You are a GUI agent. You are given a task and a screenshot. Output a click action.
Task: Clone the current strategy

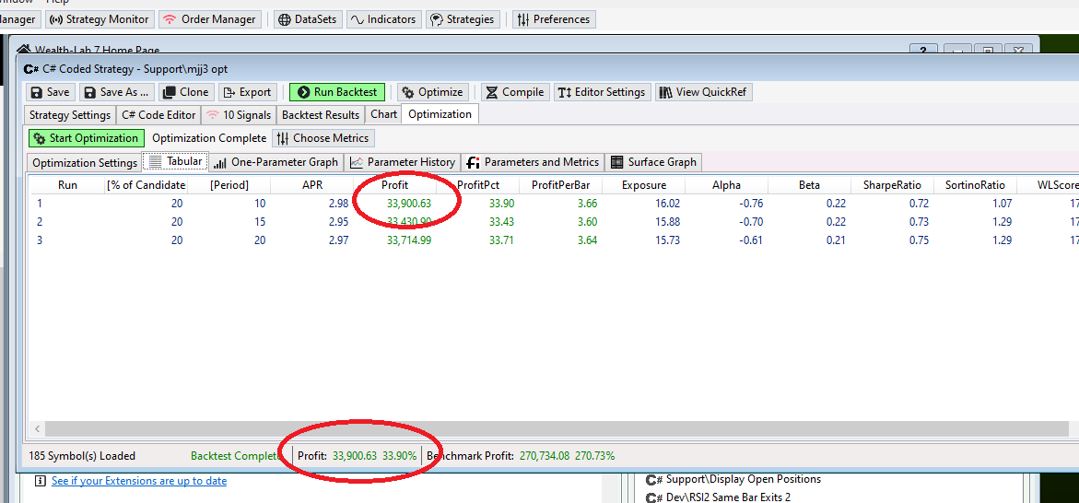pos(185,92)
